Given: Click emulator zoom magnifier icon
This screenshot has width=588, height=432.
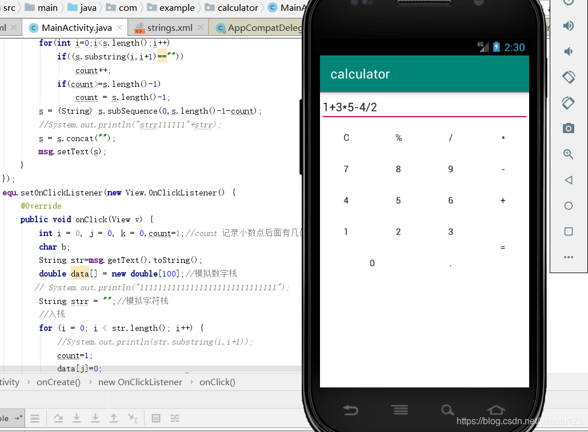Looking at the screenshot, I should pos(569,154).
